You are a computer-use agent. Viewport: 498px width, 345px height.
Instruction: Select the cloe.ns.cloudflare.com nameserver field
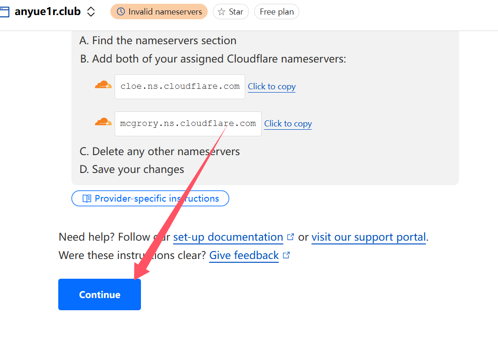180,87
